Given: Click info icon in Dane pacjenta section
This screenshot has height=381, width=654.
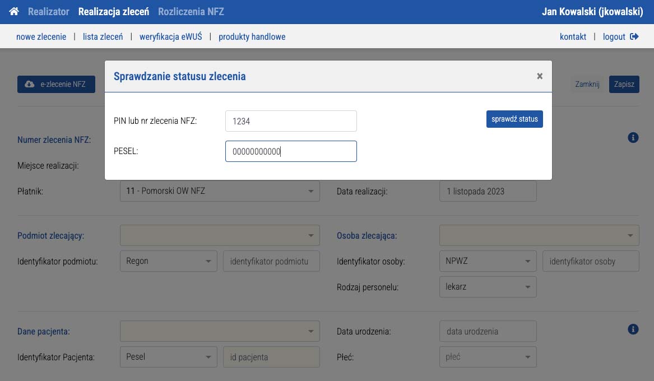Looking at the screenshot, I should (633, 329).
